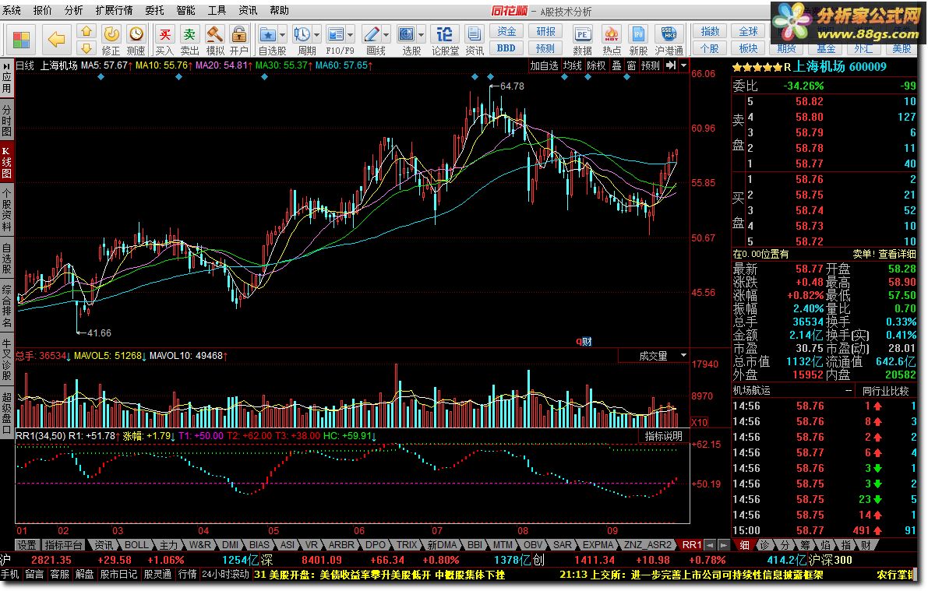
Task: Open the 系统 menu
Action: pos(12,10)
